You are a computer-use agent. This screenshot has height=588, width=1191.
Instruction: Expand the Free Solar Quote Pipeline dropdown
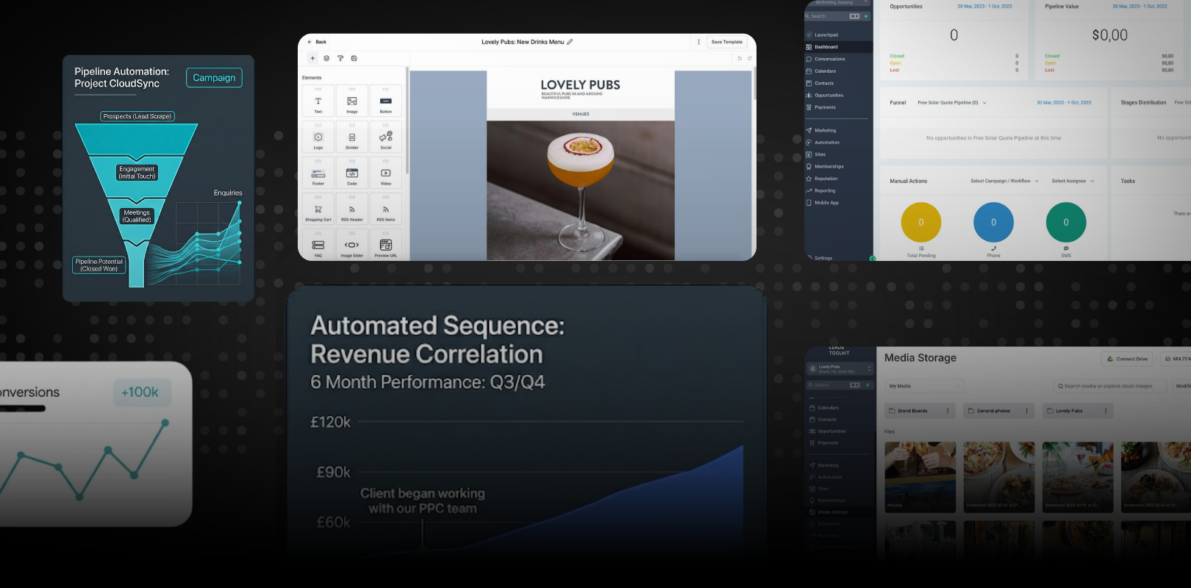tap(952, 103)
